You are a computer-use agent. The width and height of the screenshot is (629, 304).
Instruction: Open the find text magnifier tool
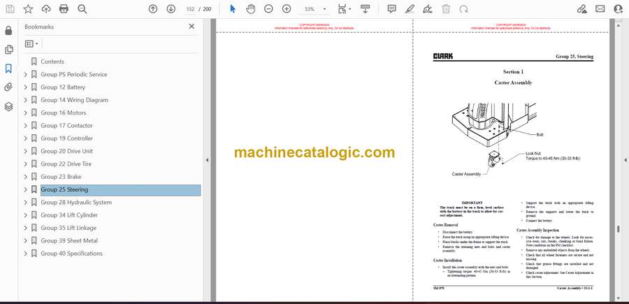pyautogui.click(x=82, y=9)
